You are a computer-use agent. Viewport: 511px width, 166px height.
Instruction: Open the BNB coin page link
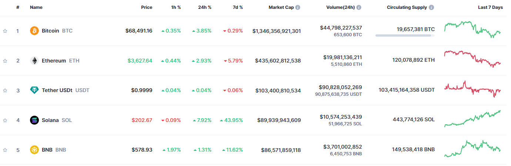47,150
